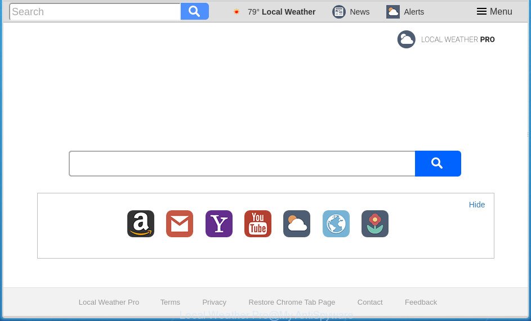The height and width of the screenshot is (321, 531).
Task: Click the Local Weather Pro logo
Action: tap(407, 39)
